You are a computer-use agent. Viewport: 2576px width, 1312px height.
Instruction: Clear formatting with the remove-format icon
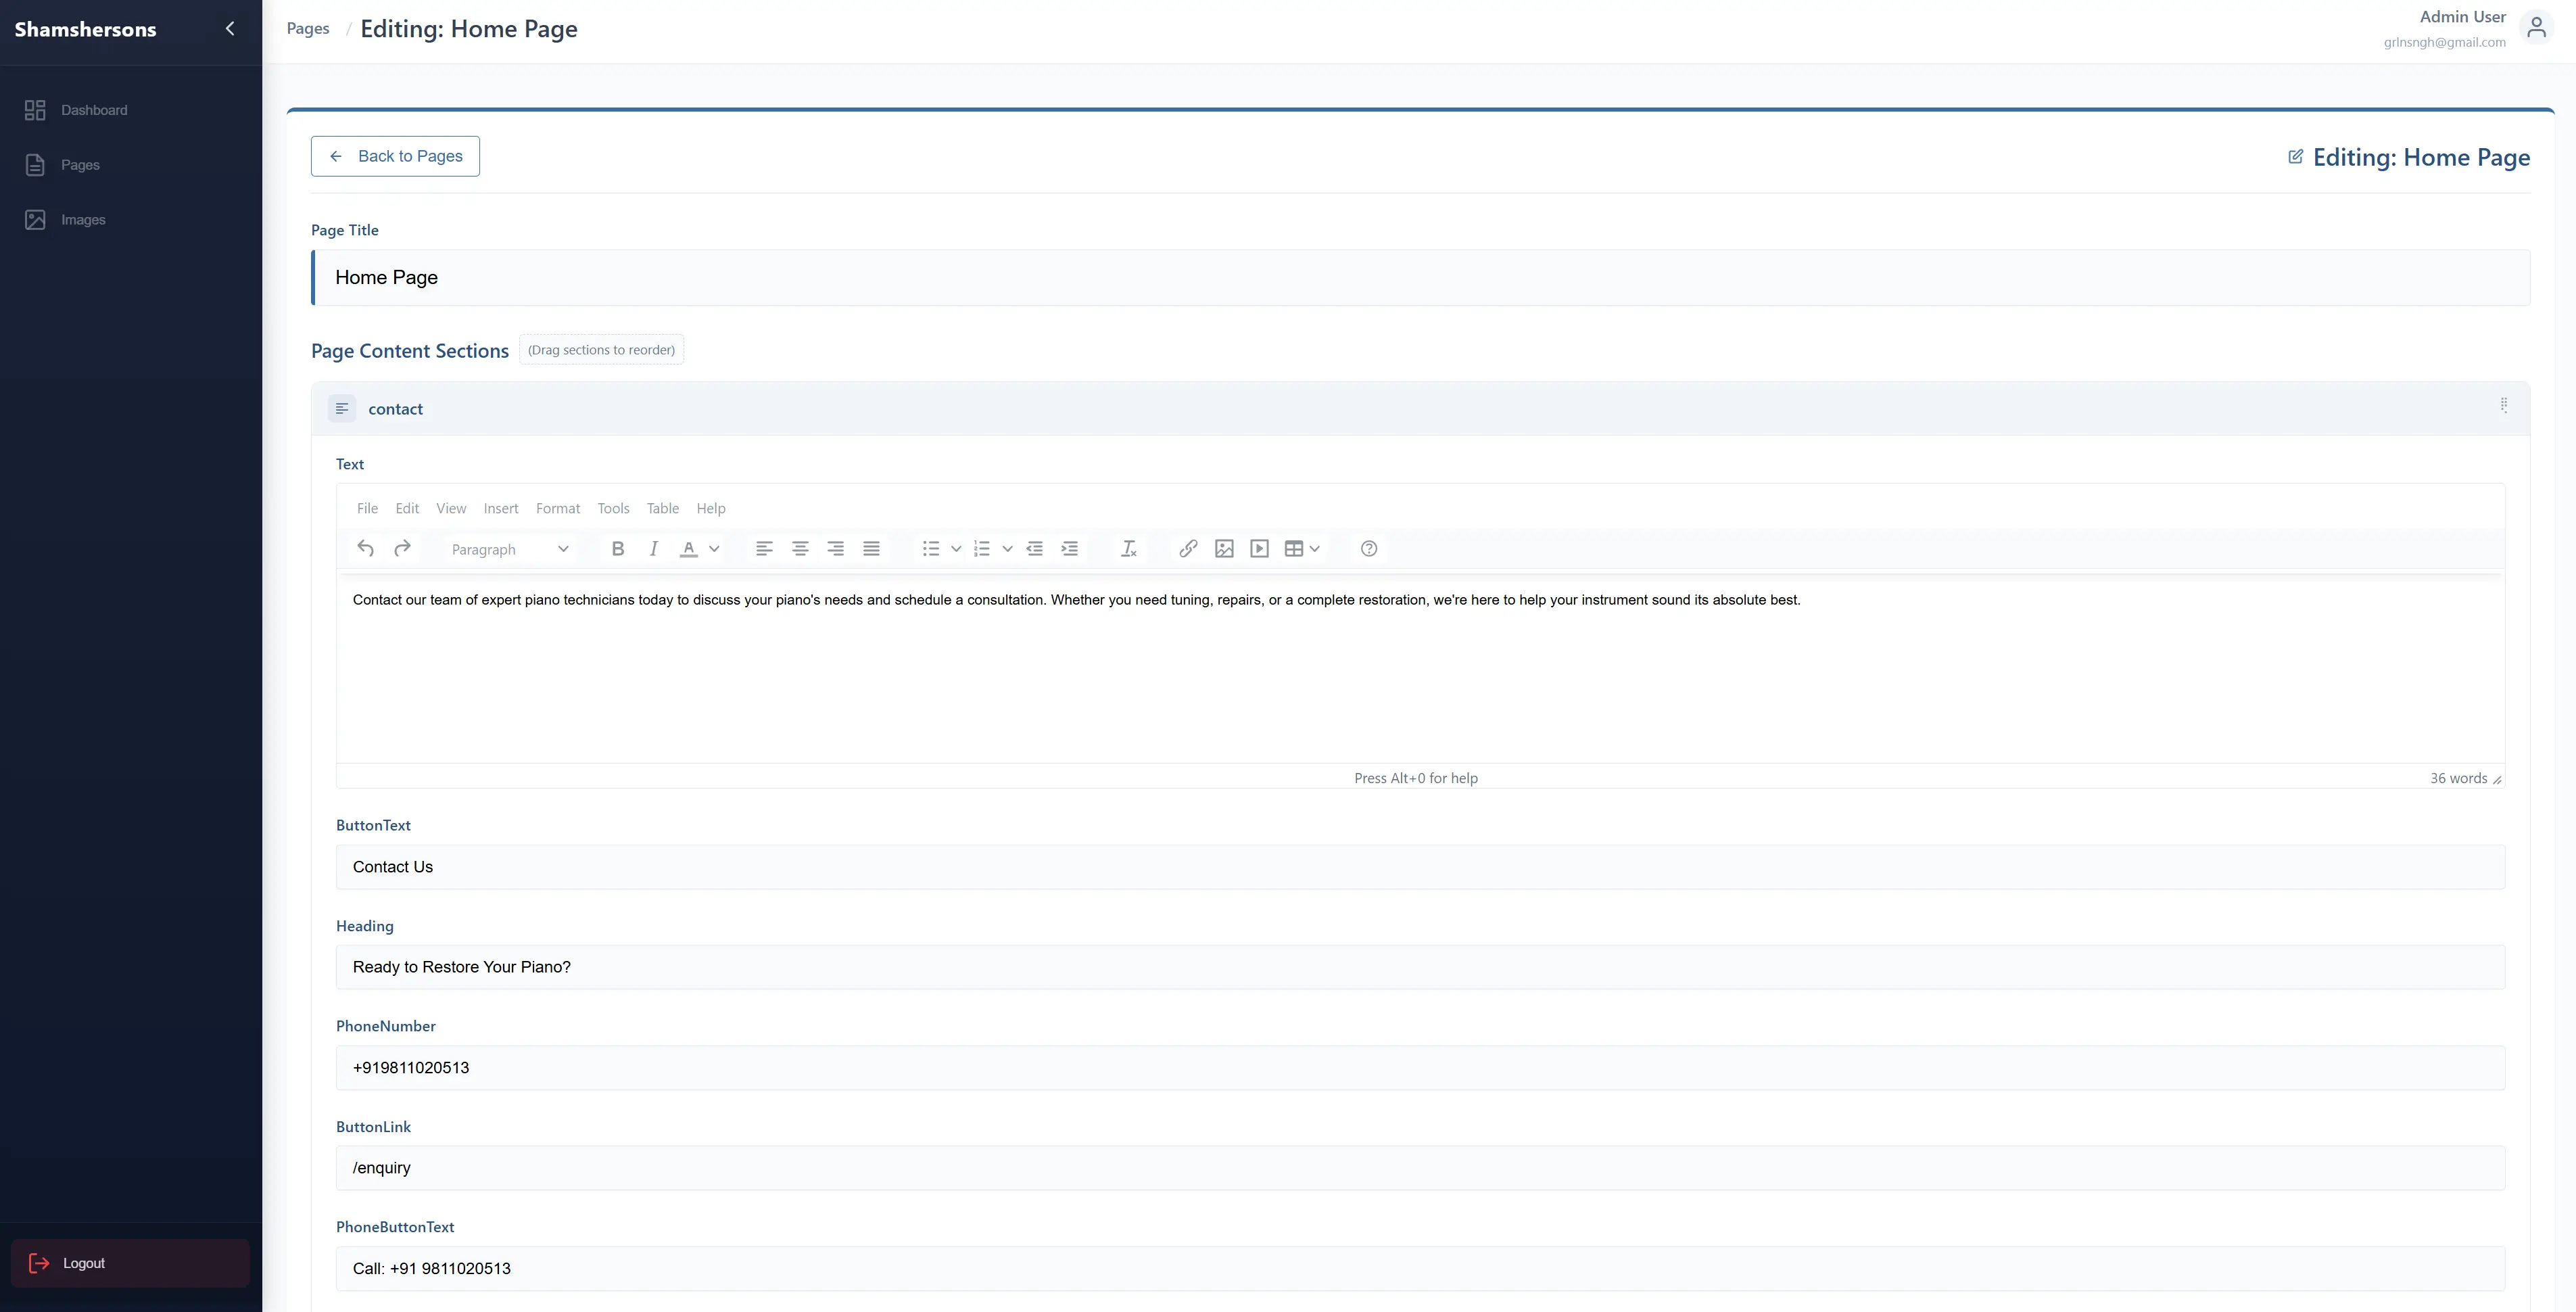click(1128, 548)
